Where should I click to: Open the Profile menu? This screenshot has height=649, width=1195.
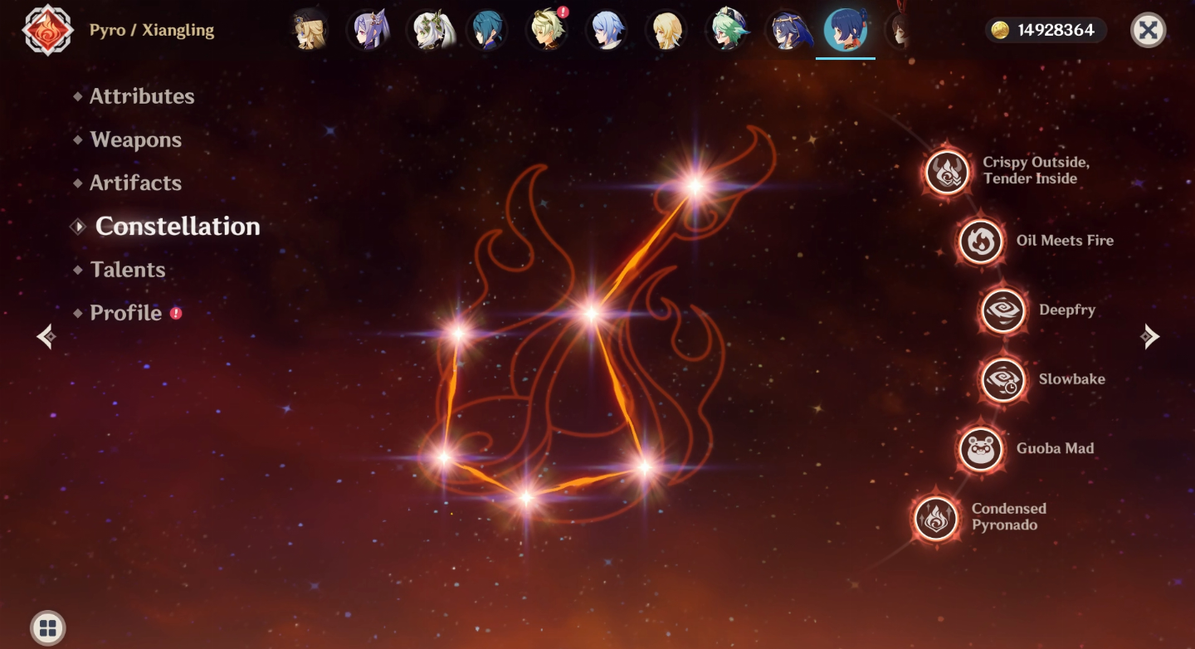pyautogui.click(x=125, y=313)
